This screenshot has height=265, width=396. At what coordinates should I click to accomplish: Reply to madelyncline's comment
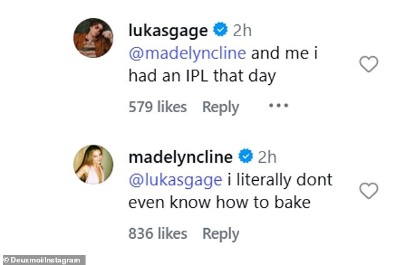point(220,234)
